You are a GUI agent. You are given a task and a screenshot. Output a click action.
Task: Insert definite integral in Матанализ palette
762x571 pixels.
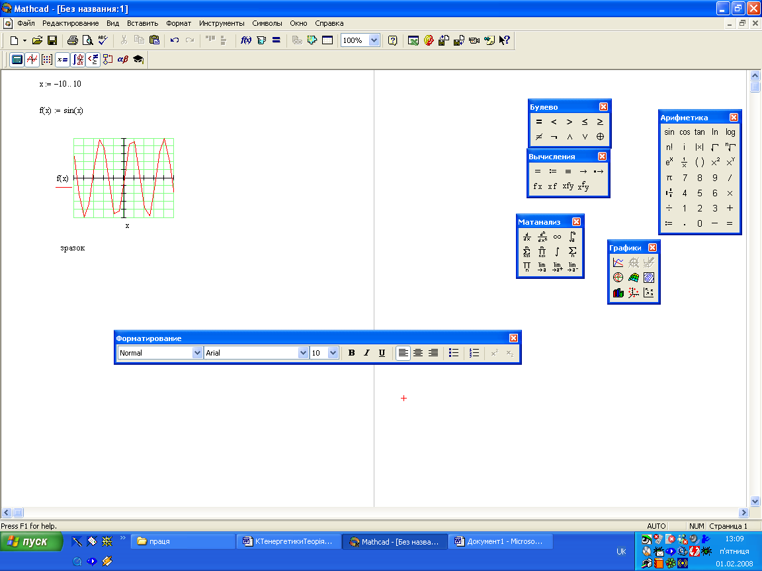[x=572, y=237]
